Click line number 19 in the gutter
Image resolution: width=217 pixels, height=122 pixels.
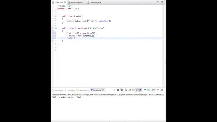click(54, 50)
